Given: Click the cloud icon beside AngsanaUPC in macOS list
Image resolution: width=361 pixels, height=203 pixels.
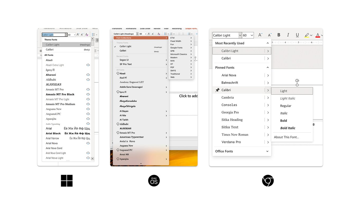Looking at the screenshot, I should pos(118,150).
